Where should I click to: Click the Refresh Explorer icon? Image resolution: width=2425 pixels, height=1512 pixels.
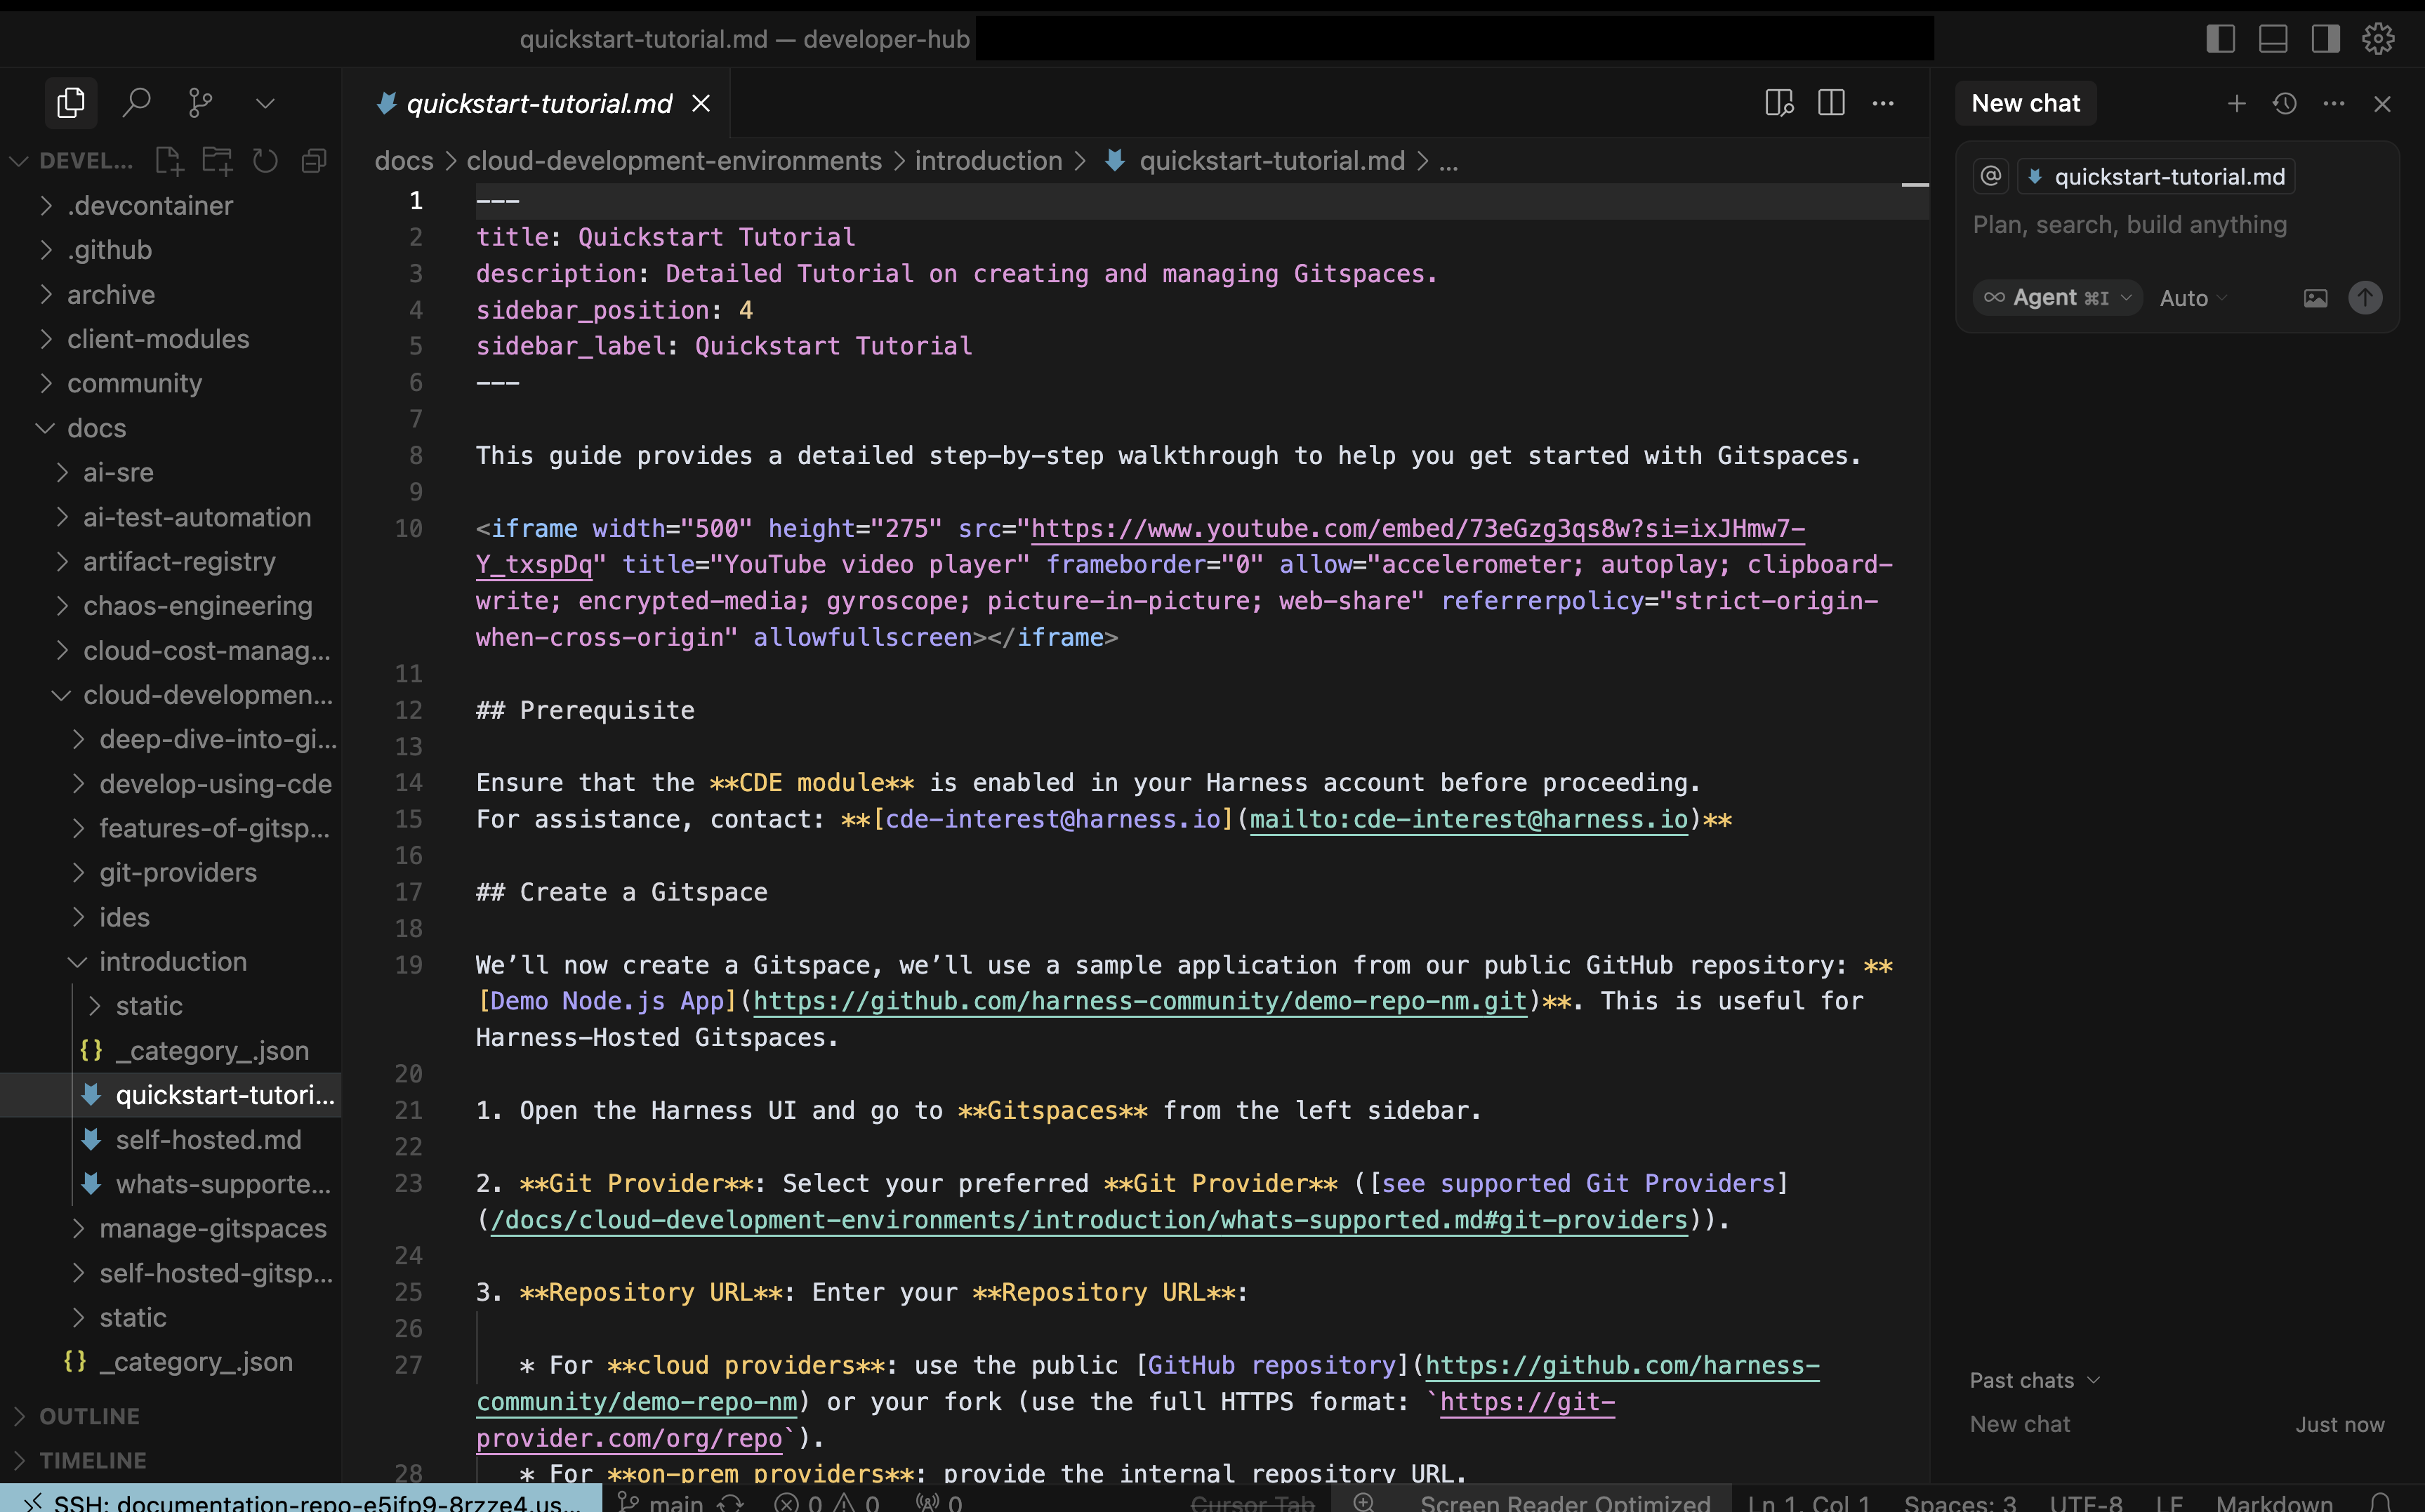265,161
